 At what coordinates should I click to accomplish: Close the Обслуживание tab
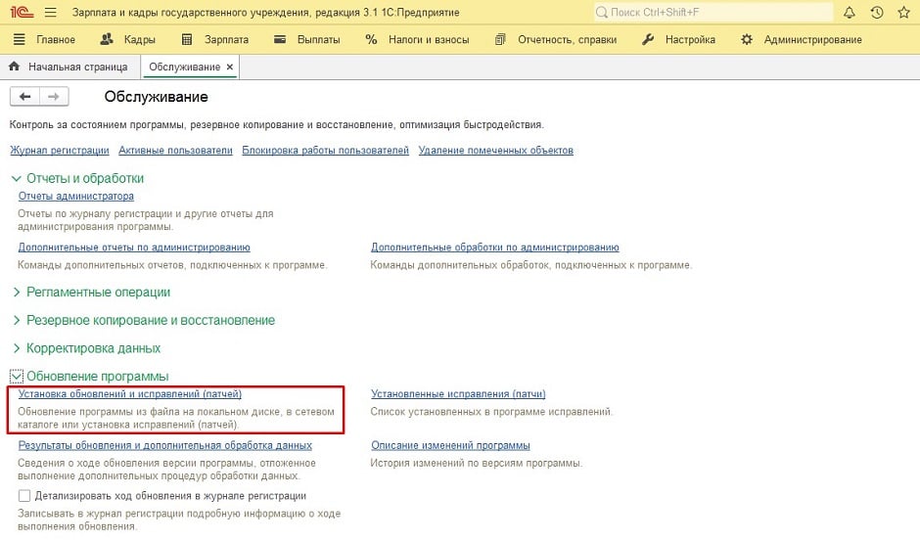coord(230,67)
